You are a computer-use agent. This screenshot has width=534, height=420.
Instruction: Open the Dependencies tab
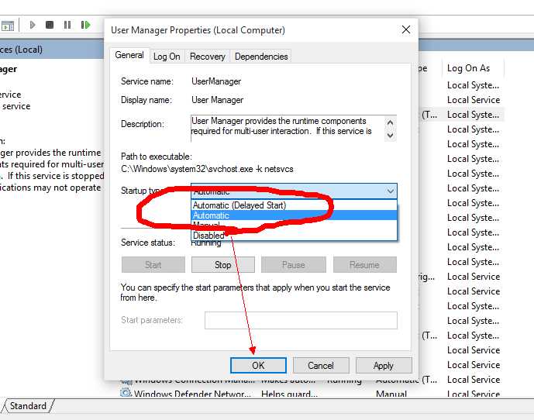pyautogui.click(x=261, y=57)
